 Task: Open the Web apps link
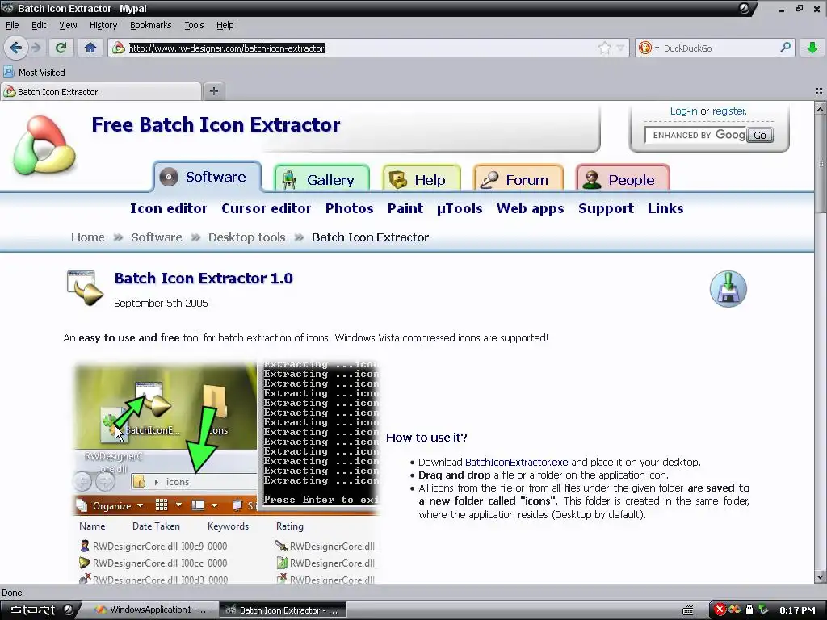coord(530,209)
